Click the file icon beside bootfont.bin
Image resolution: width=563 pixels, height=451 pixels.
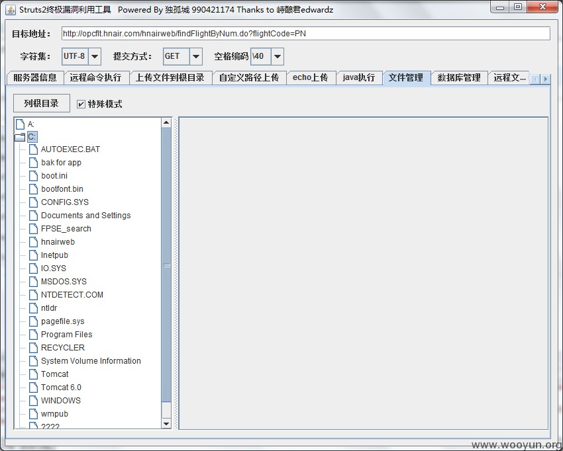pyautogui.click(x=33, y=189)
